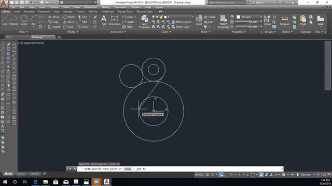Screen dimensions: 332x186
Task: Select the Dimension tool
Action: click(x=114, y=20)
